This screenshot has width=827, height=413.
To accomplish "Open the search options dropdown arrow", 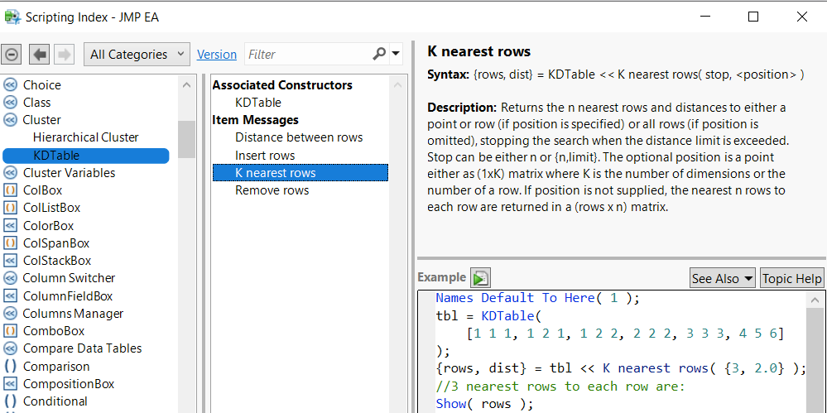I will [396, 54].
